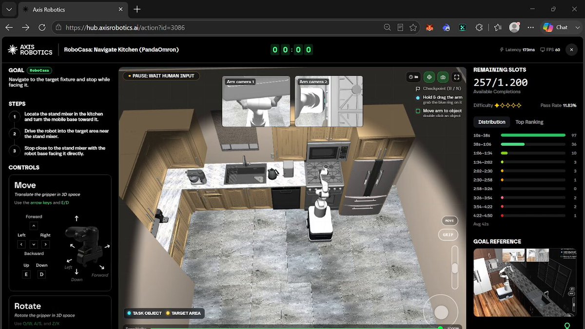Click the Arm camera 2 preview
The image size is (585, 329).
[x=329, y=101]
